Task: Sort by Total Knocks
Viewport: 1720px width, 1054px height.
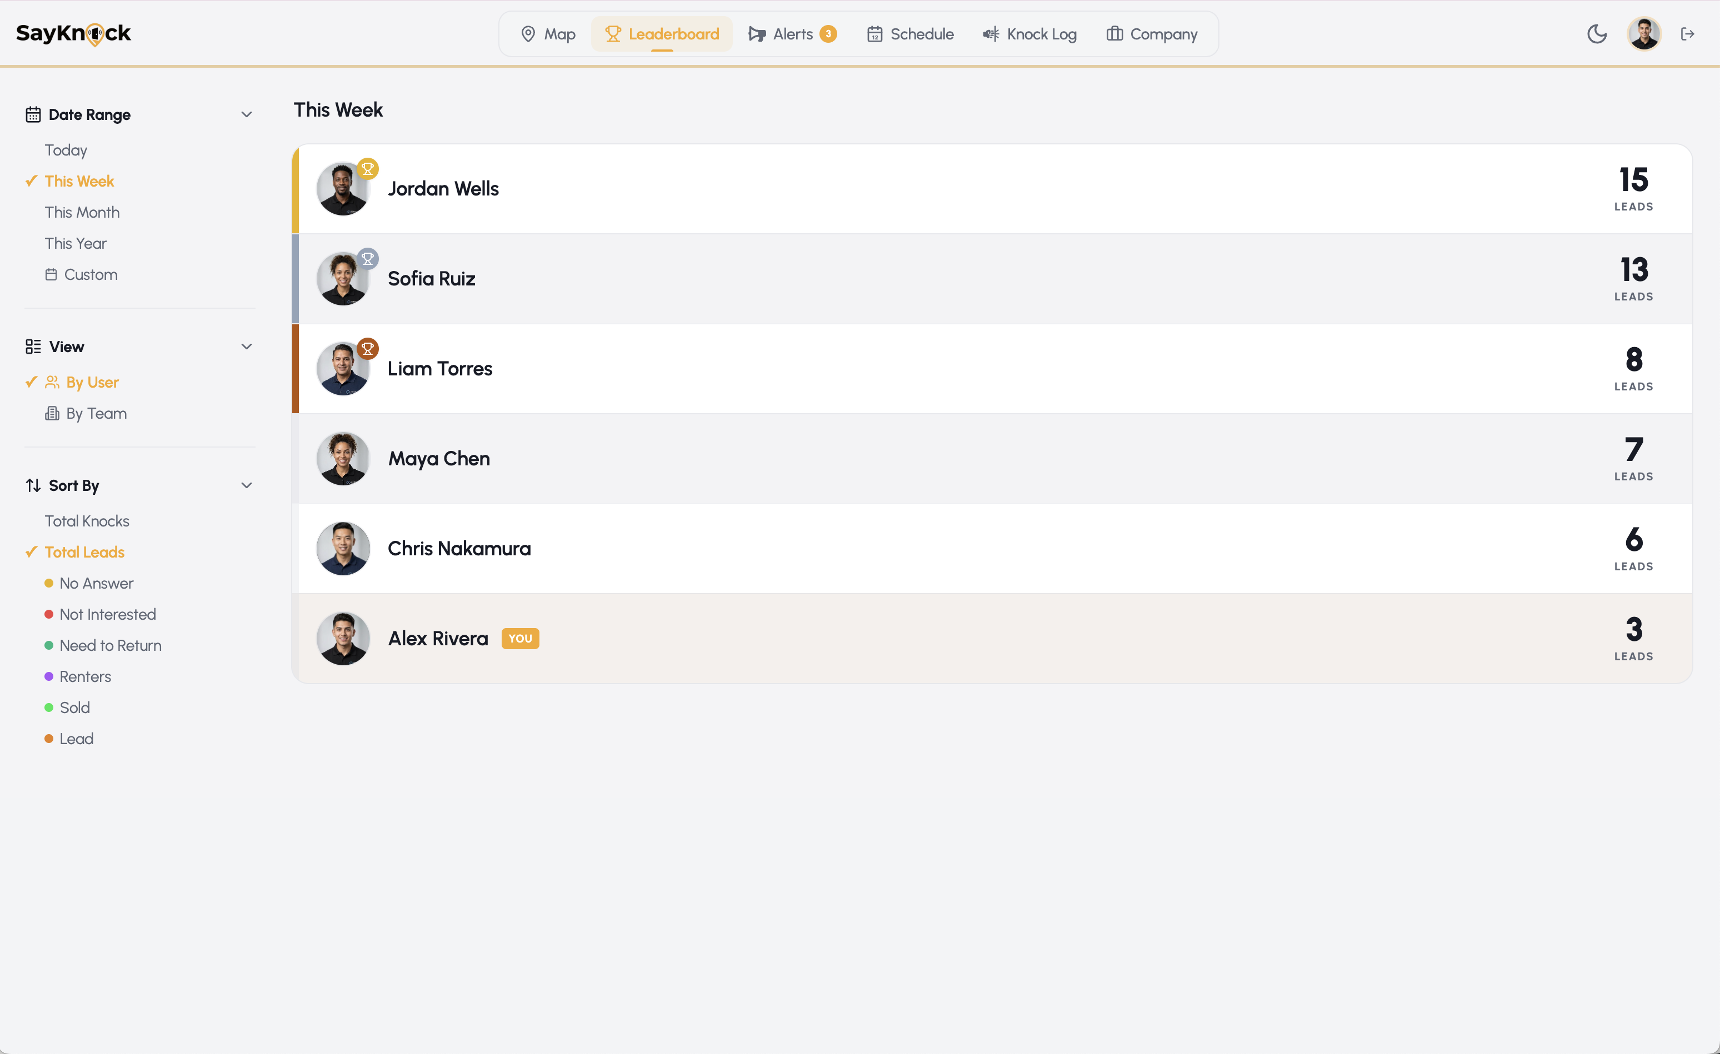Action: (87, 521)
